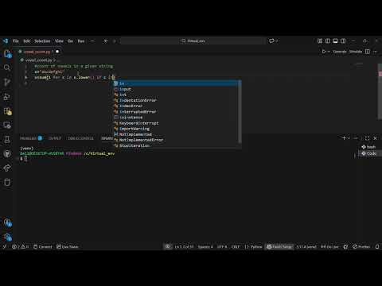The height and width of the screenshot is (286, 382).
Task: Open the more terminal actions ellipsis
Action: click(x=356, y=138)
